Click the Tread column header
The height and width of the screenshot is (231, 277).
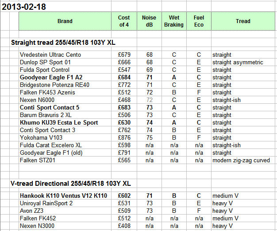pos(243,21)
